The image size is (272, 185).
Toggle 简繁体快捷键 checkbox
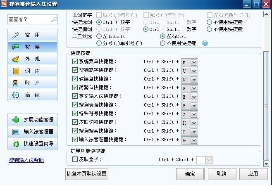point(75,87)
